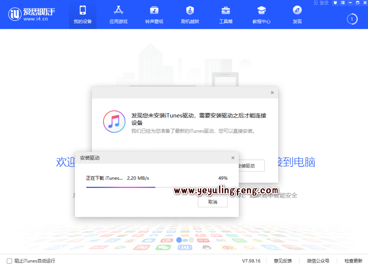Close the 安装驱动 download dialog
This screenshot has width=368, height=266.
tap(233, 158)
